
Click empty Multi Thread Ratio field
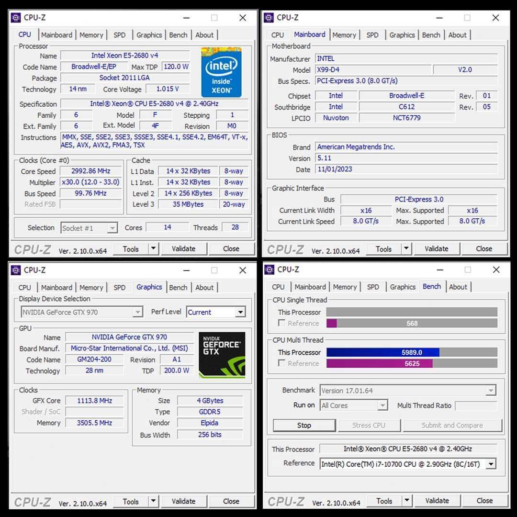[475, 405]
